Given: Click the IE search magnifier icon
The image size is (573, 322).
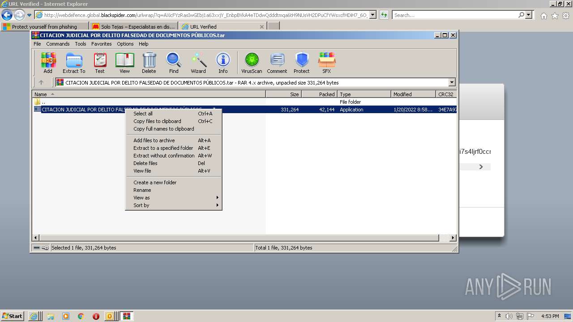Looking at the screenshot, I should click(x=521, y=15).
